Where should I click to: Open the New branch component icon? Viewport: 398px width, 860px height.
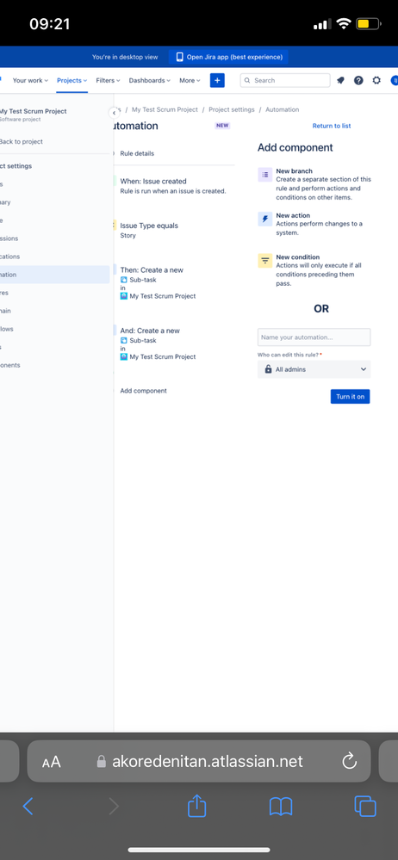tap(264, 175)
